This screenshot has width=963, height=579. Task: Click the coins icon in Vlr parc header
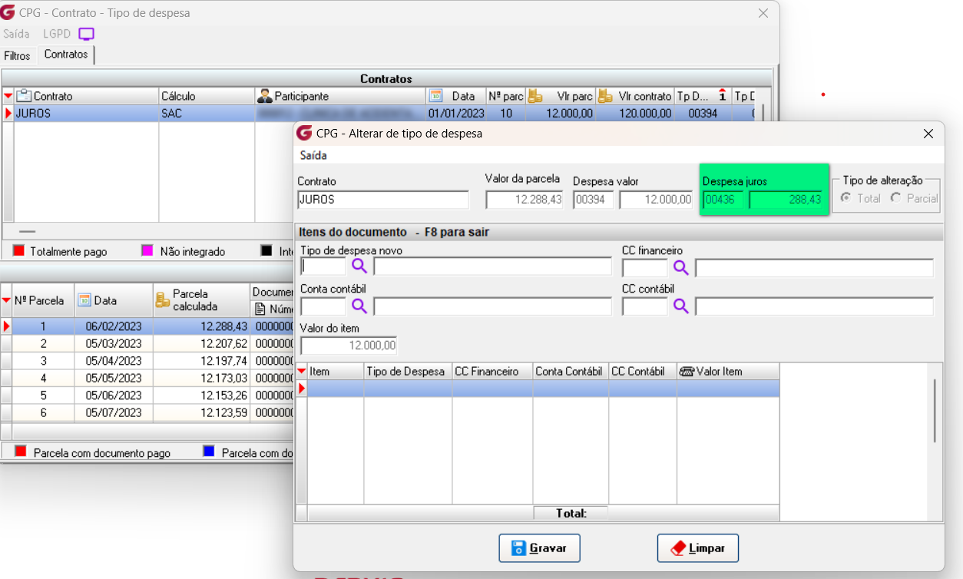point(535,96)
